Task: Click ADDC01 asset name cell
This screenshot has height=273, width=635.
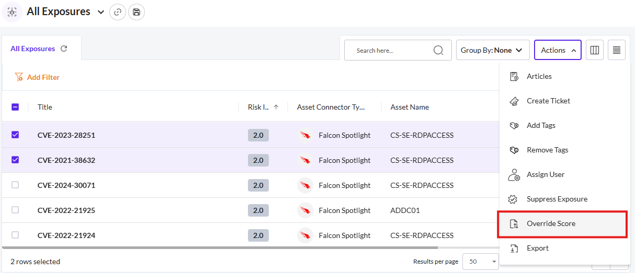Action: (405, 210)
